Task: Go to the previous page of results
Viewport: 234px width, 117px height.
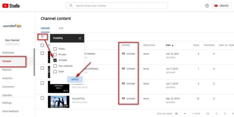Action: click(x=217, y=114)
